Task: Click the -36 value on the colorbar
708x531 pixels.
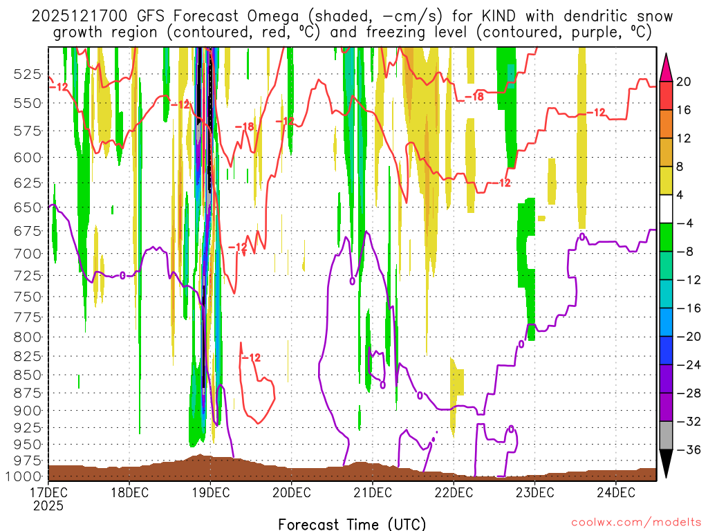Action: (x=689, y=449)
